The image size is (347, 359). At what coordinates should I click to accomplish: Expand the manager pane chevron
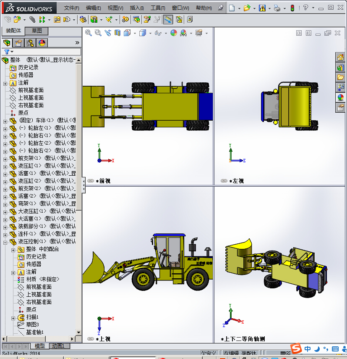point(77,43)
